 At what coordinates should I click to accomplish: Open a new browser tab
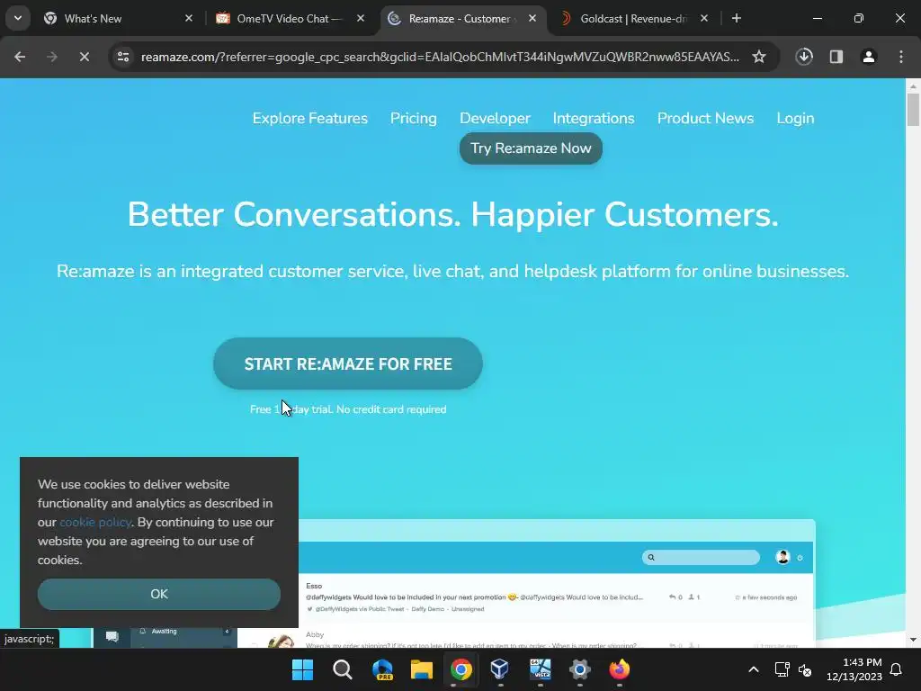click(736, 18)
